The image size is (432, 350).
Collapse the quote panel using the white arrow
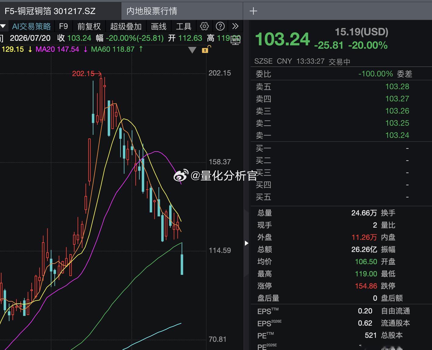(246, 243)
